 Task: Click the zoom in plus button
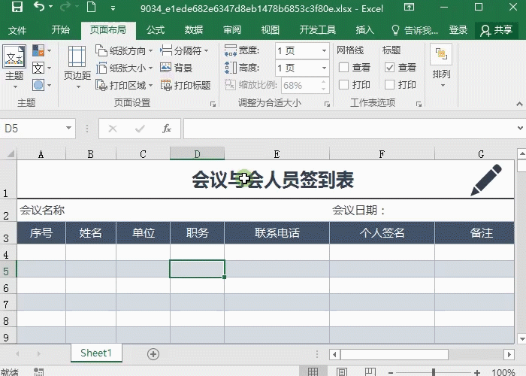point(476,372)
